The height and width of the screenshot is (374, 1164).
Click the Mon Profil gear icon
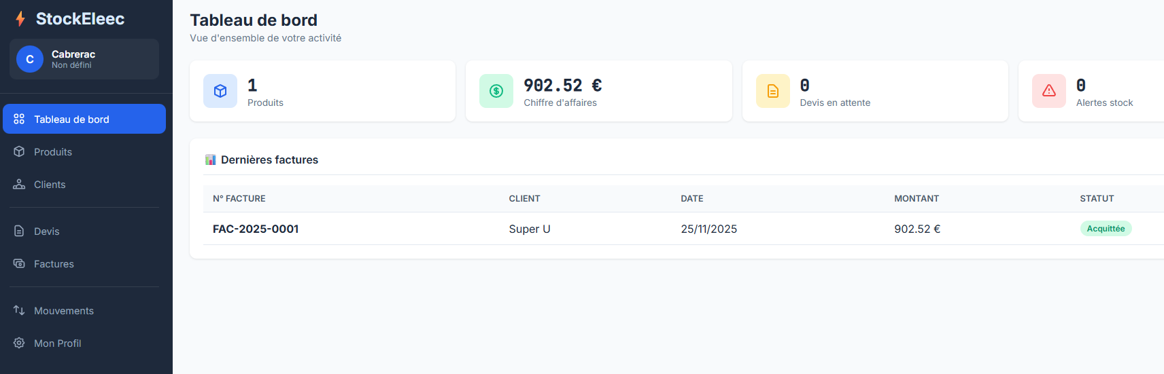pyautogui.click(x=19, y=343)
